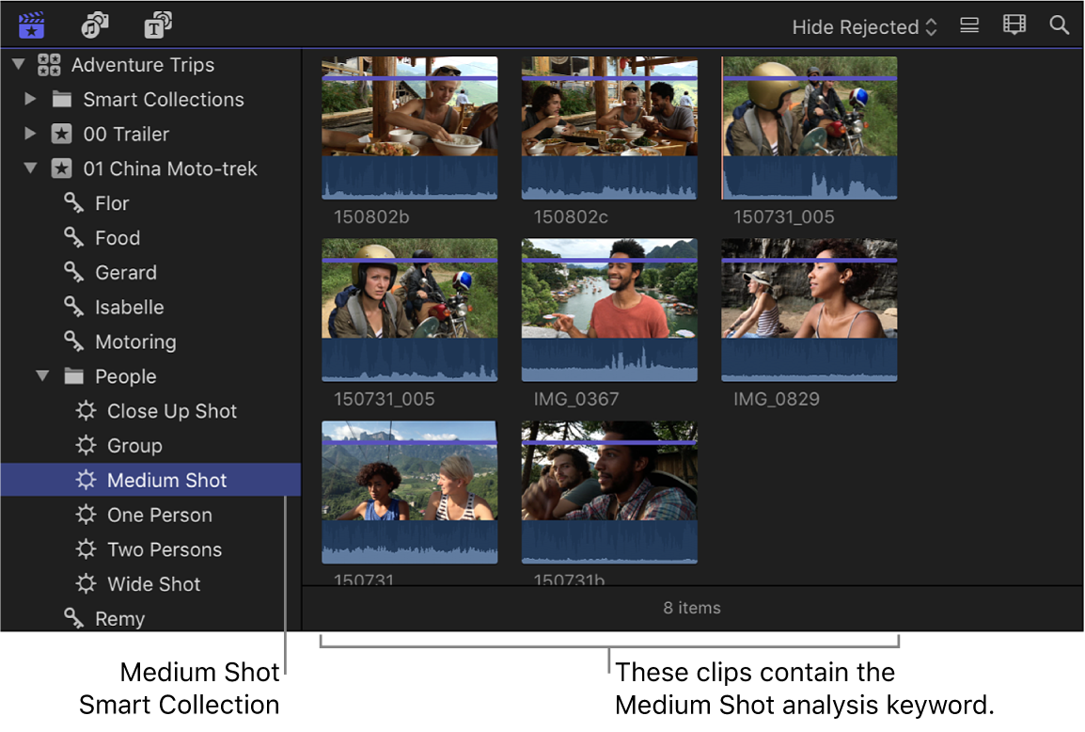The image size is (1085, 732).
Task: Click the key icon beside Food
Action: click(71, 237)
